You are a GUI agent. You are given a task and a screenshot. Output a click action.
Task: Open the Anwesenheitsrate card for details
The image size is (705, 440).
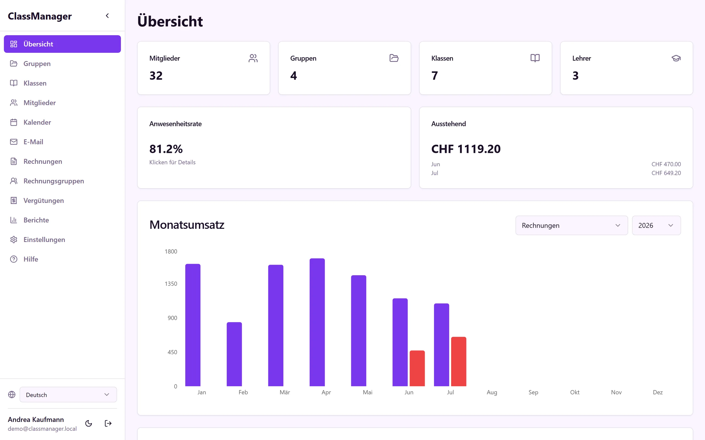click(x=274, y=148)
